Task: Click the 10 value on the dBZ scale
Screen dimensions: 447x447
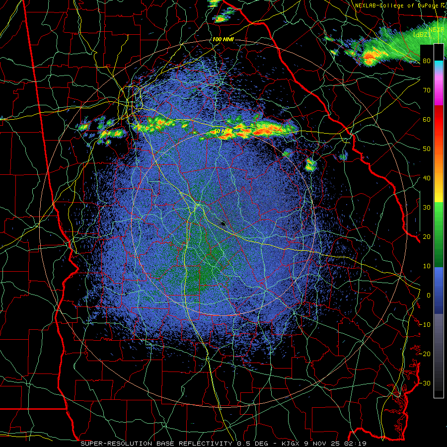Action: (427, 266)
